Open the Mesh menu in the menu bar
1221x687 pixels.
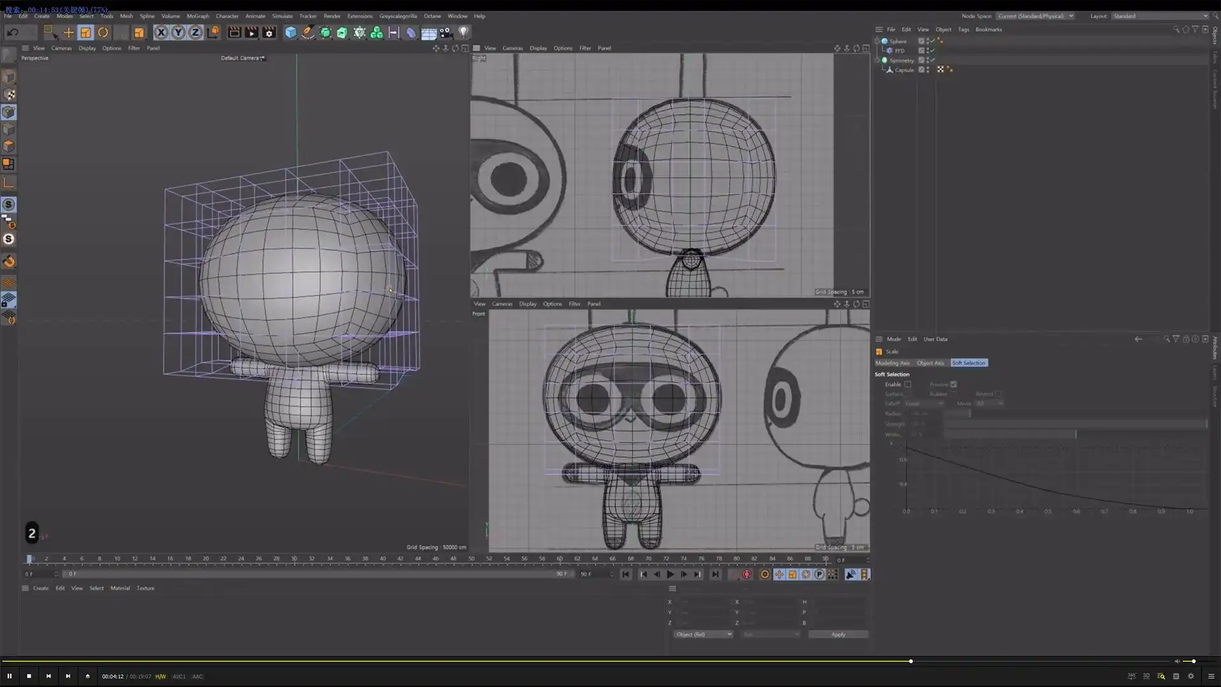[127, 16]
